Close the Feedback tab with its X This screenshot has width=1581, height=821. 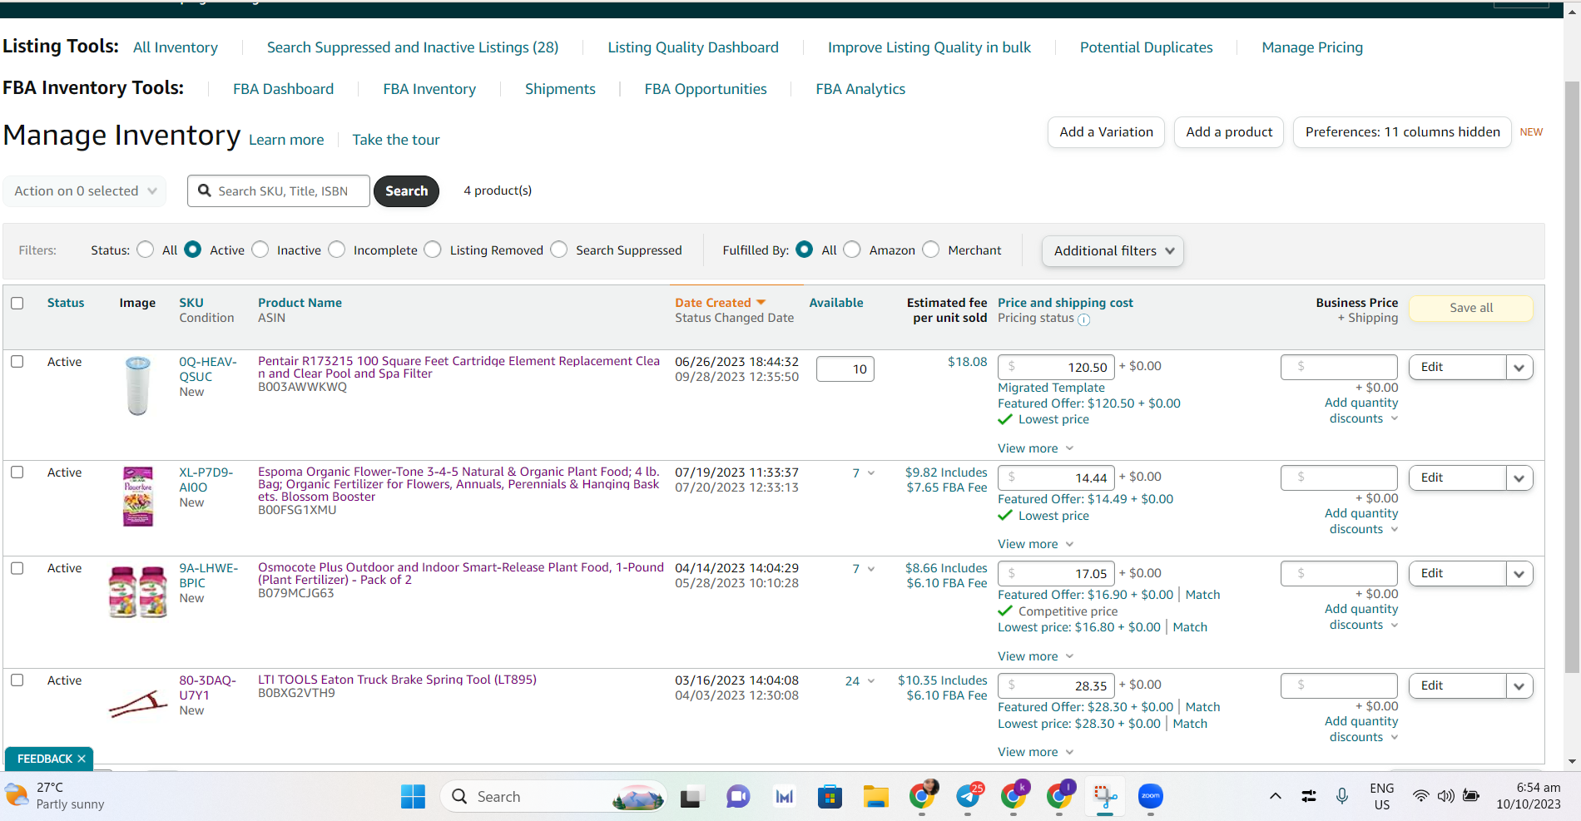click(82, 759)
